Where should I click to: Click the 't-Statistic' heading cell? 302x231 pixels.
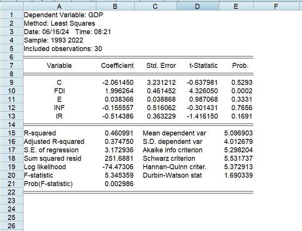coord(203,66)
